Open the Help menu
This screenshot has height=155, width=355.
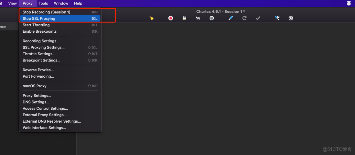click(x=78, y=3)
